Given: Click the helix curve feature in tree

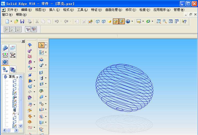Looking at the screenshot, I should (x=15, y=110).
